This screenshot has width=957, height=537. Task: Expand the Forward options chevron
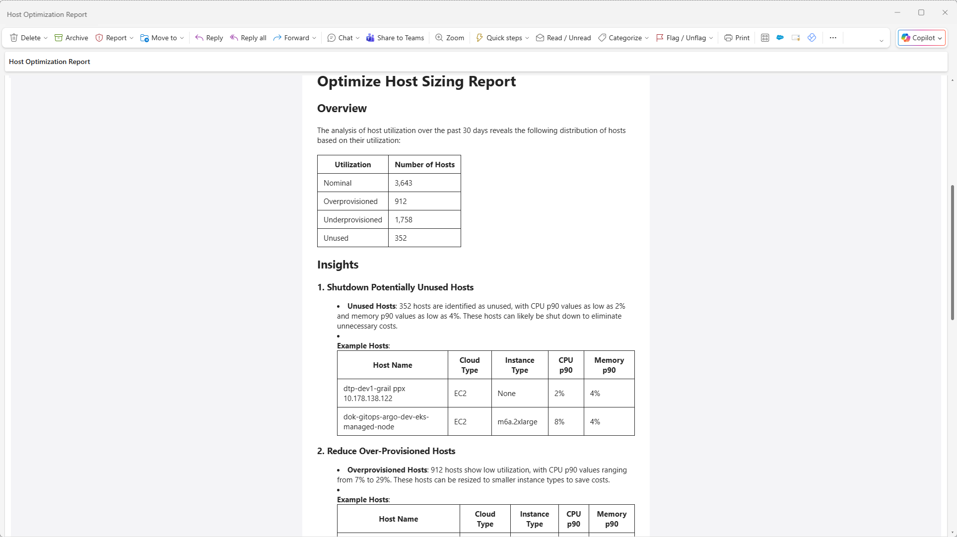314,38
